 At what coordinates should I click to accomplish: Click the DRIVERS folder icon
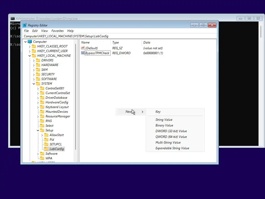[38, 60]
